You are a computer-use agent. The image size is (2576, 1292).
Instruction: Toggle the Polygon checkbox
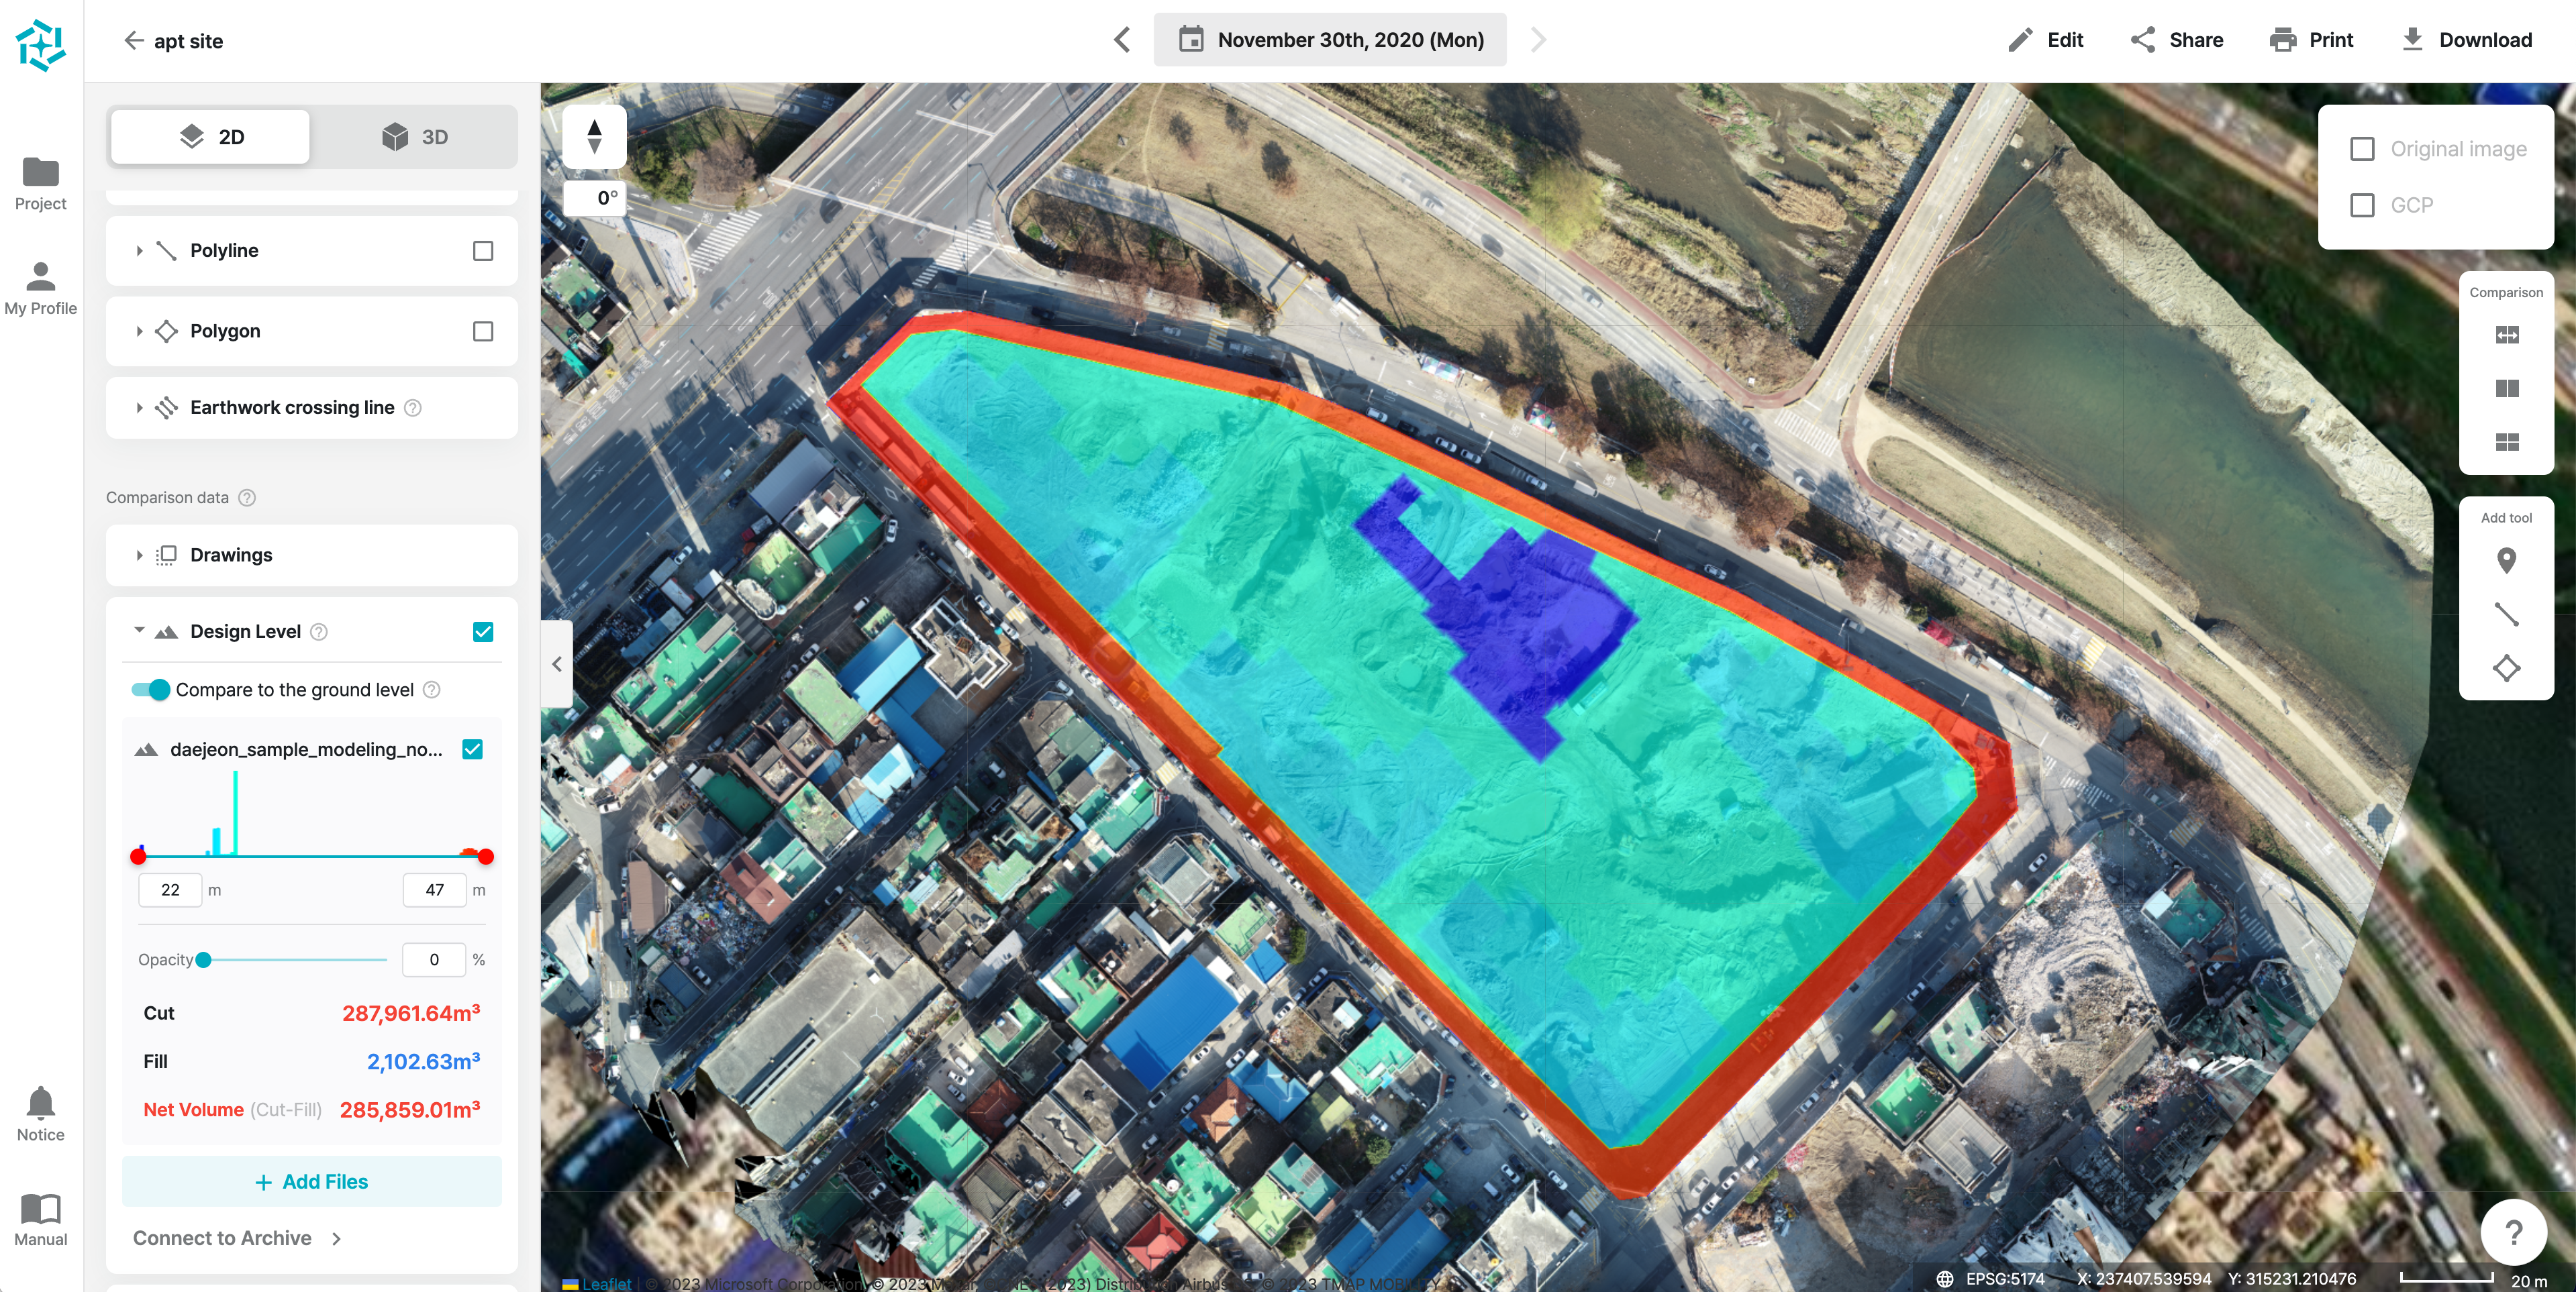[483, 331]
